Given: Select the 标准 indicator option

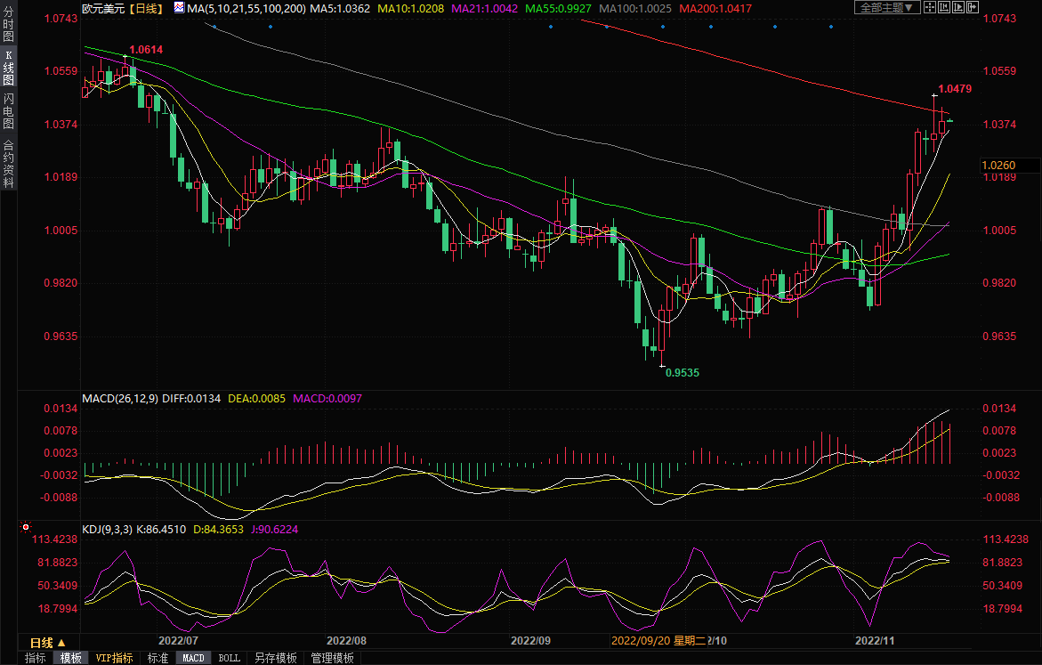Looking at the screenshot, I should 158,658.
